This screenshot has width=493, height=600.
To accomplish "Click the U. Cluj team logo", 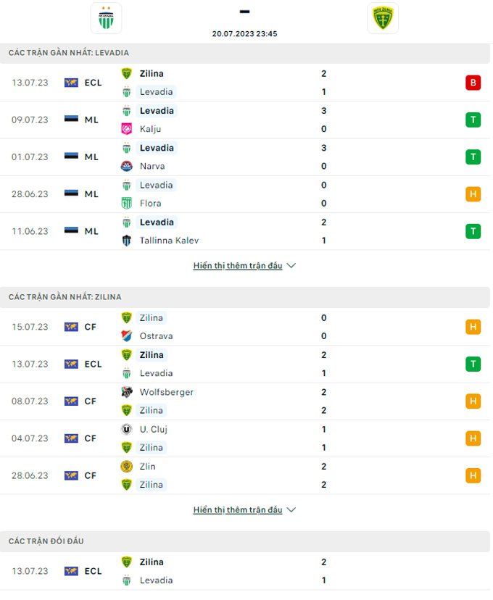I will pyautogui.click(x=127, y=429).
